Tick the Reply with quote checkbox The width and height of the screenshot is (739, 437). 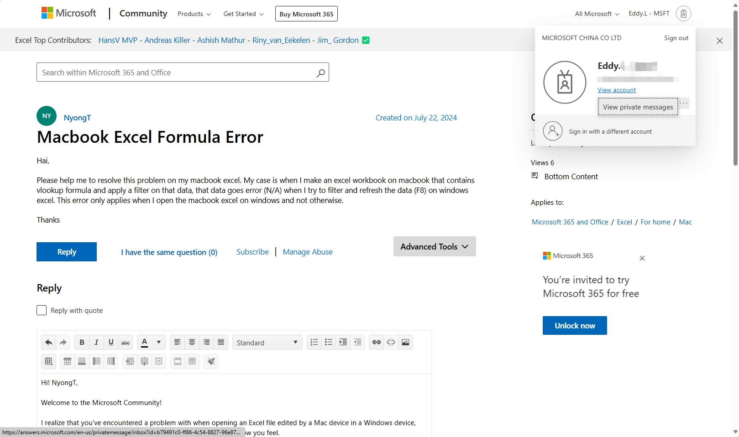(x=42, y=310)
